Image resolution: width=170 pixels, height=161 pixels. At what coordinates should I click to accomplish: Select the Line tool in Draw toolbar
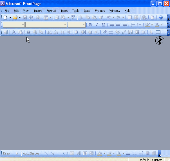pos(46,153)
